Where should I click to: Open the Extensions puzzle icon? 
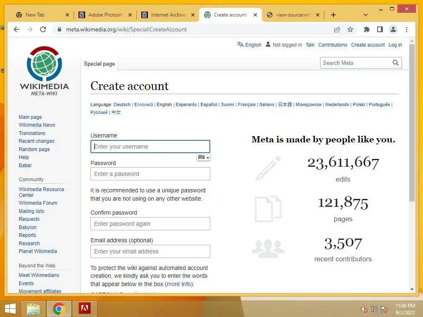point(367,29)
